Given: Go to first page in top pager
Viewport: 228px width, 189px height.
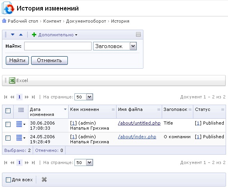Looking at the screenshot, I should [x=6, y=97].
